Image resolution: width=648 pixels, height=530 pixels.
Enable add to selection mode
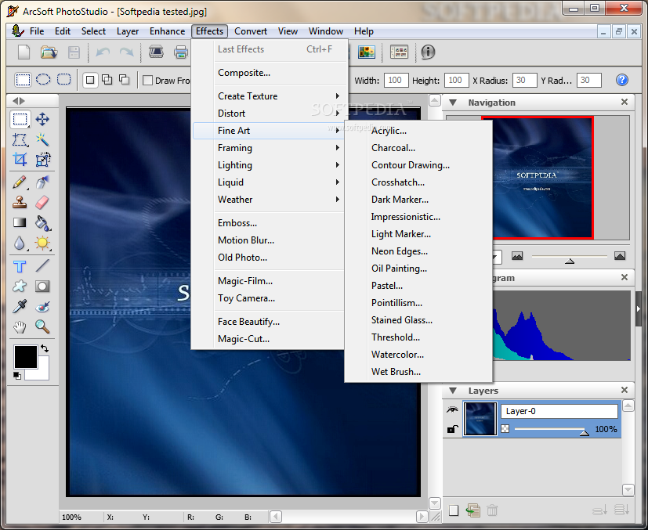(x=107, y=80)
